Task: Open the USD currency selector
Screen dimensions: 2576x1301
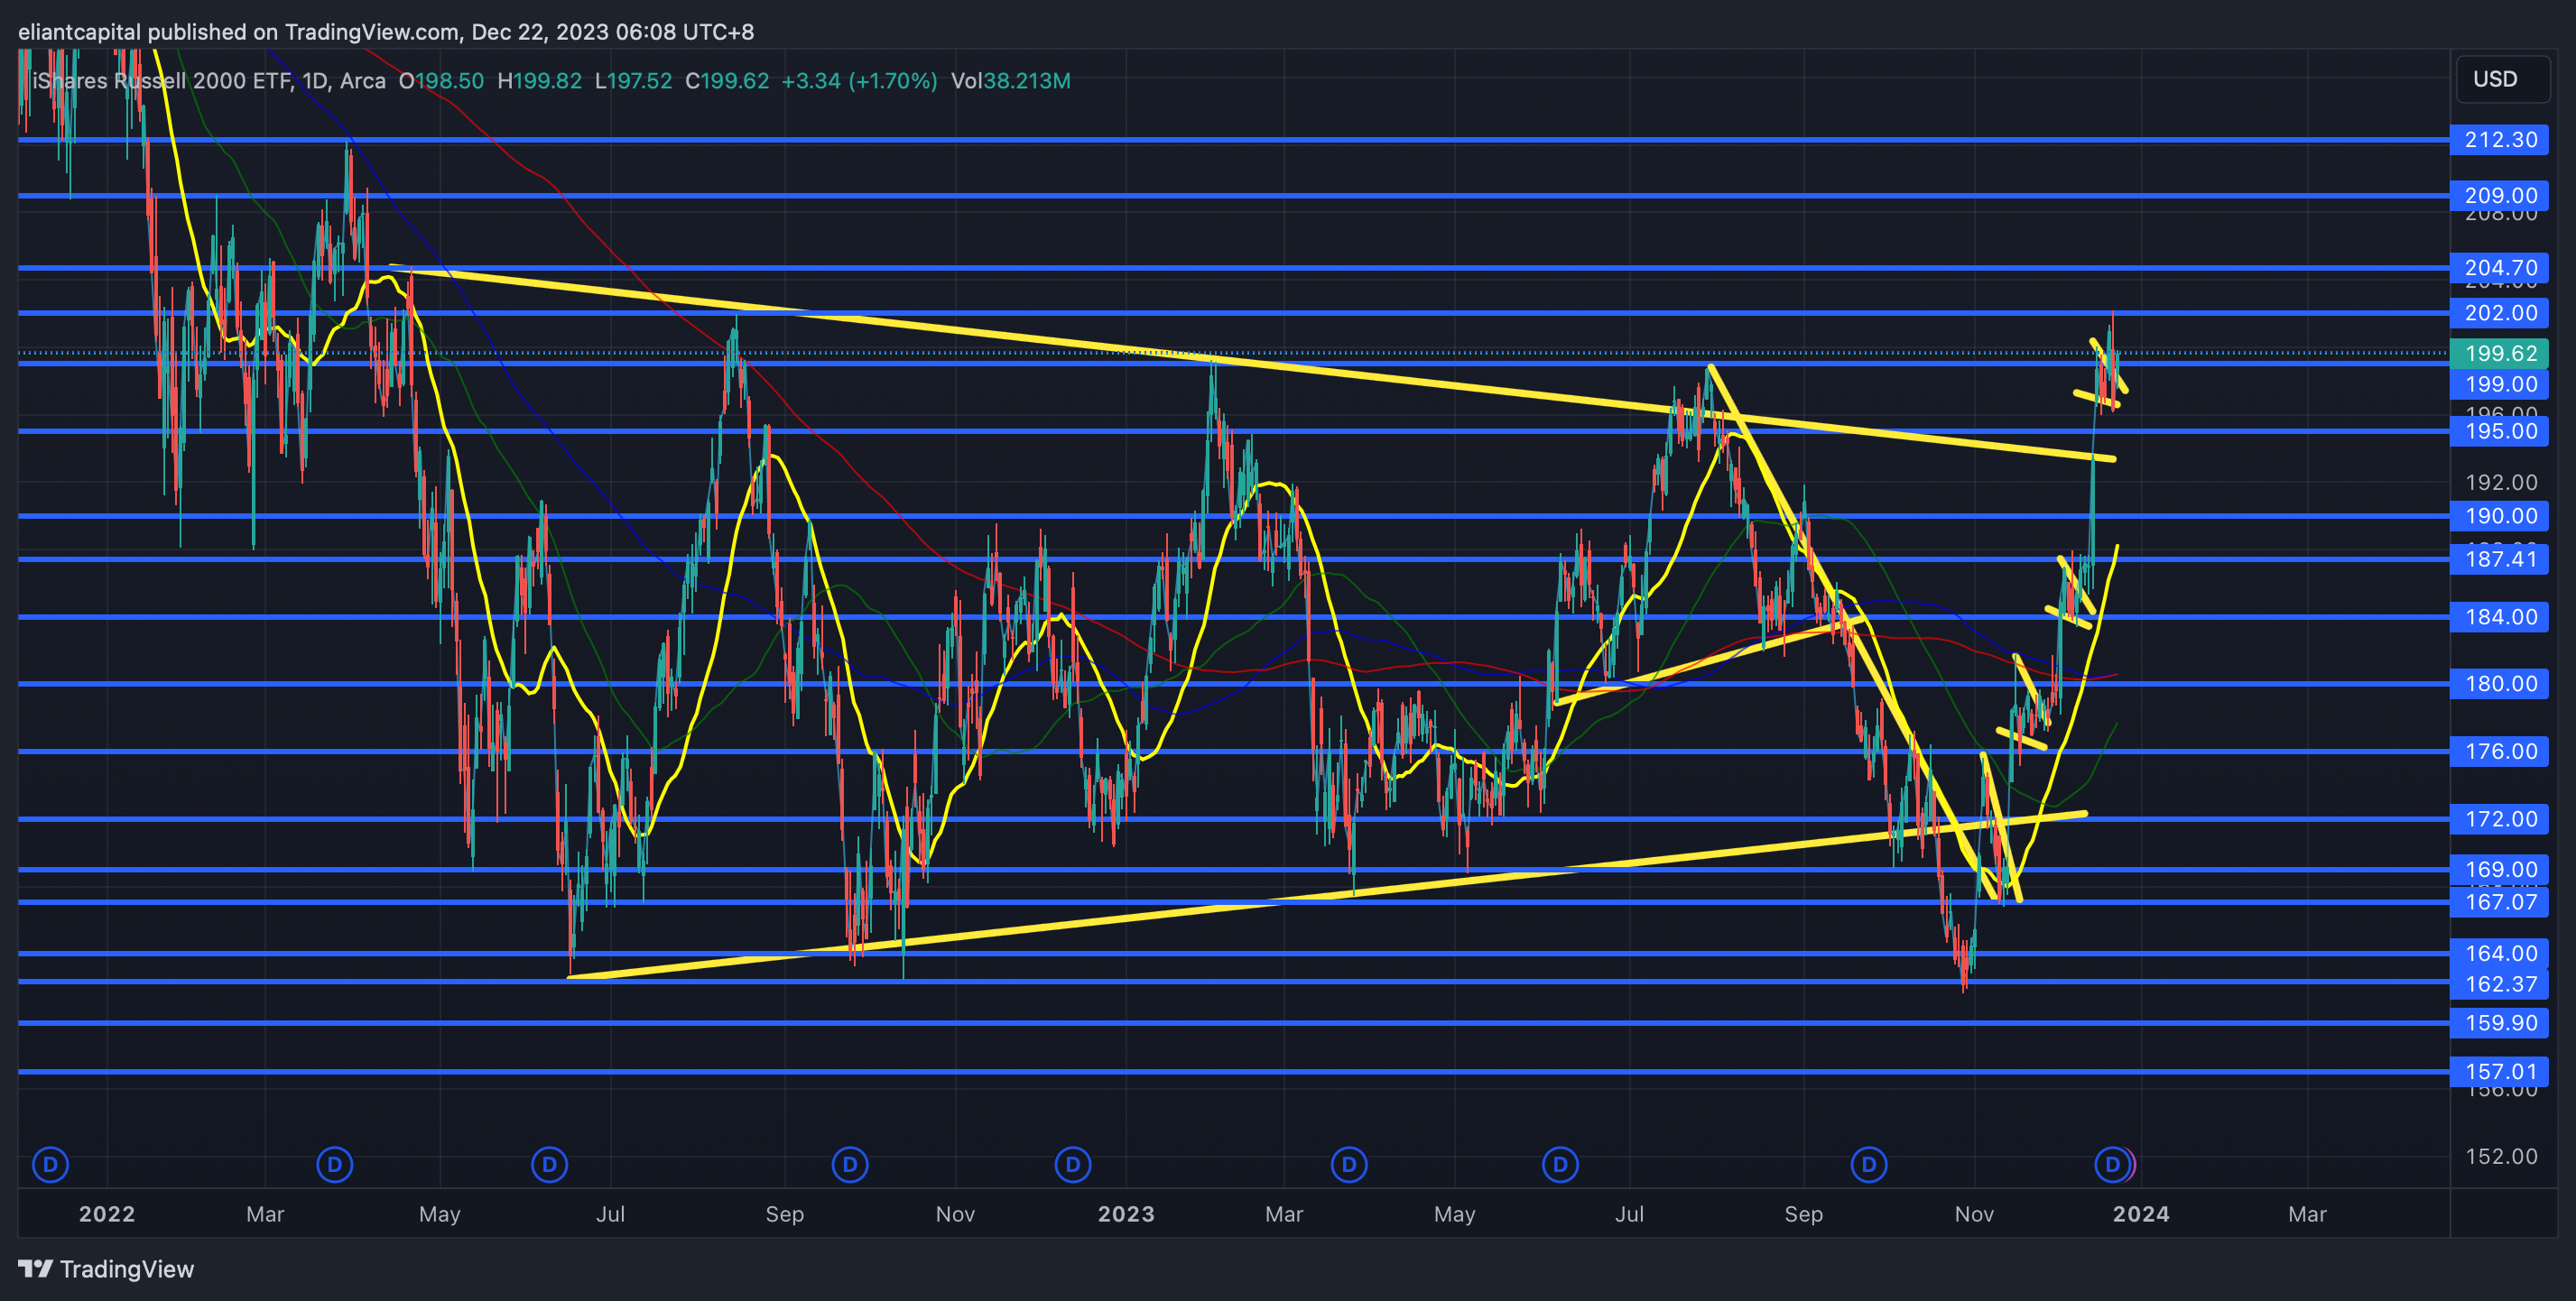Action: point(2503,78)
